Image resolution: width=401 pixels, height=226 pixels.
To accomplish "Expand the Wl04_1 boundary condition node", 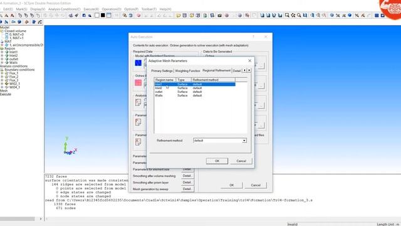I will click(2, 87).
